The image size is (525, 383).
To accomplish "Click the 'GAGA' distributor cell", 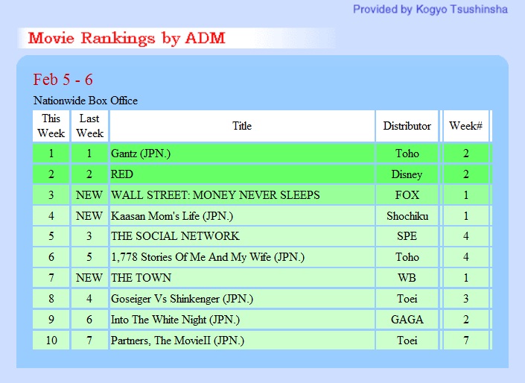I will [x=407, y=320].
